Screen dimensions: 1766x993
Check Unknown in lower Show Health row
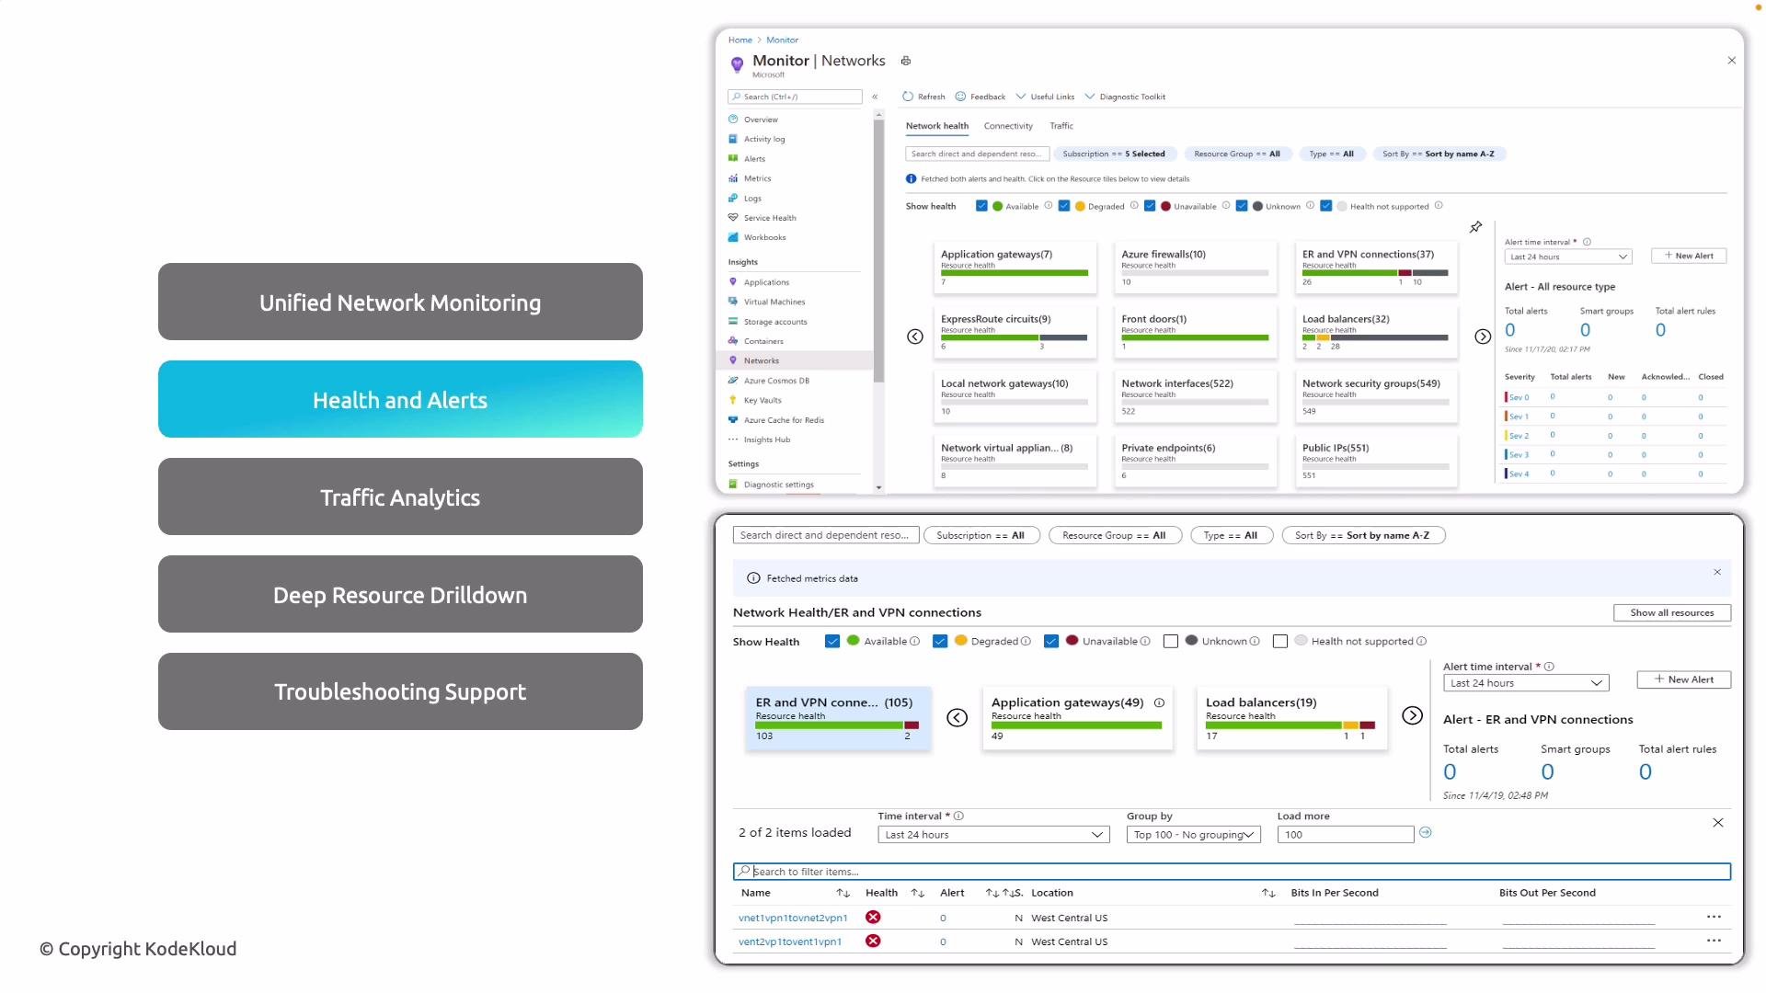[1171, 641]
